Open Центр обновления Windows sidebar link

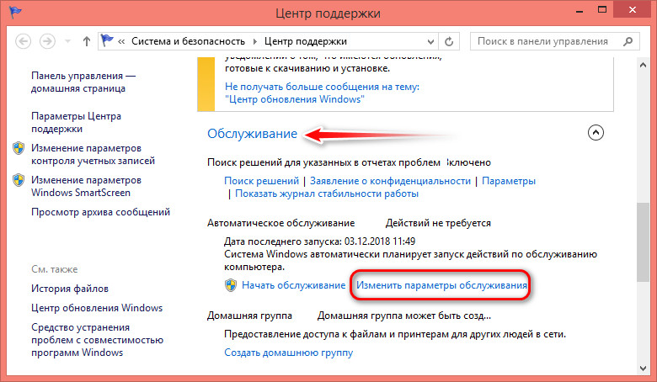[97, 308]
